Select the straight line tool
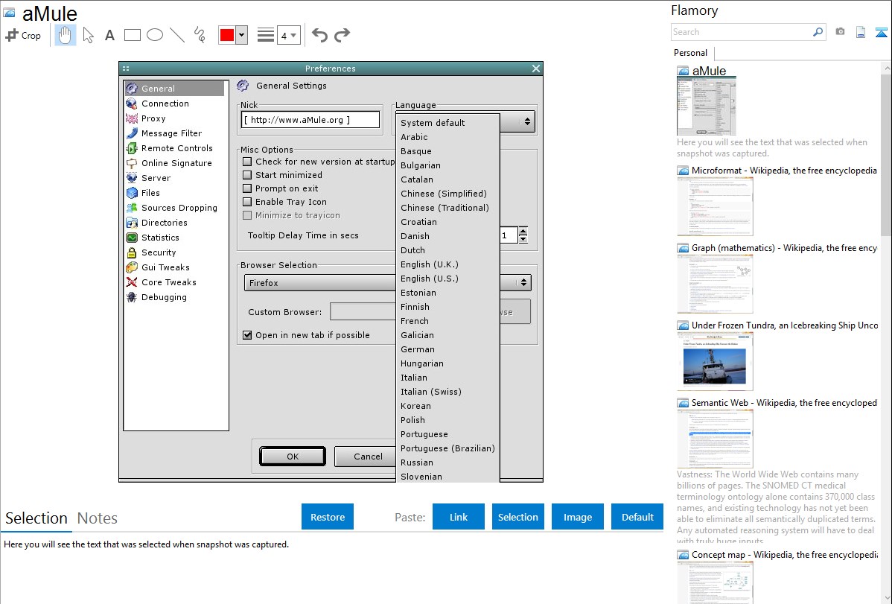The image size is (892, 604). coord(177,35)
